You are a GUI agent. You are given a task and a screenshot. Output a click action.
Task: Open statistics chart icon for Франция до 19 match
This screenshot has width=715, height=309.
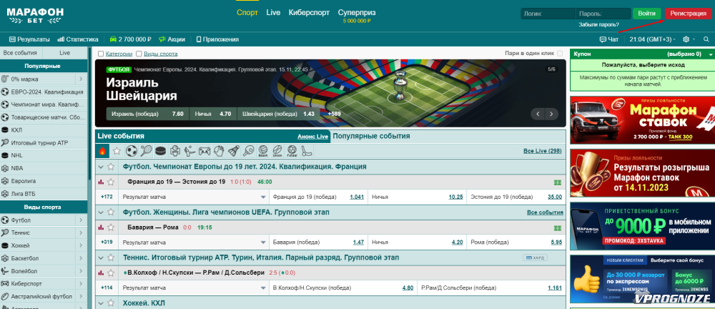[101, 182]
